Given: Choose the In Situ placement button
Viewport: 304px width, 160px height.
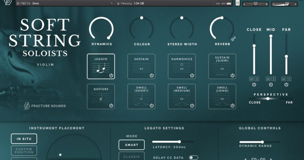Looking at the screenshot, I should [x=24, y=139].
